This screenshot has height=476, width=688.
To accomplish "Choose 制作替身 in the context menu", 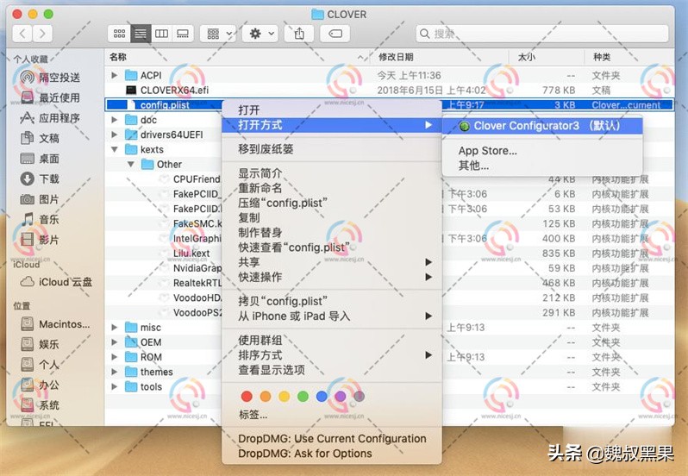I will [x=332, y=233].
